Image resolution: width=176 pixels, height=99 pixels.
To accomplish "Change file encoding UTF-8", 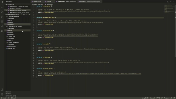I will [x=158, y=98].
